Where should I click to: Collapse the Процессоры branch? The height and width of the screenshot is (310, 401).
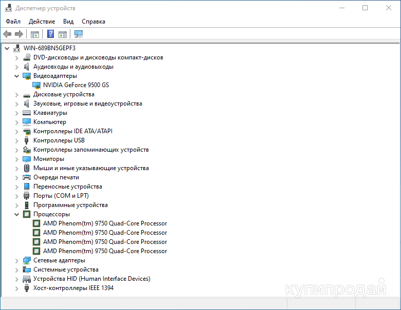pos(16,214)
